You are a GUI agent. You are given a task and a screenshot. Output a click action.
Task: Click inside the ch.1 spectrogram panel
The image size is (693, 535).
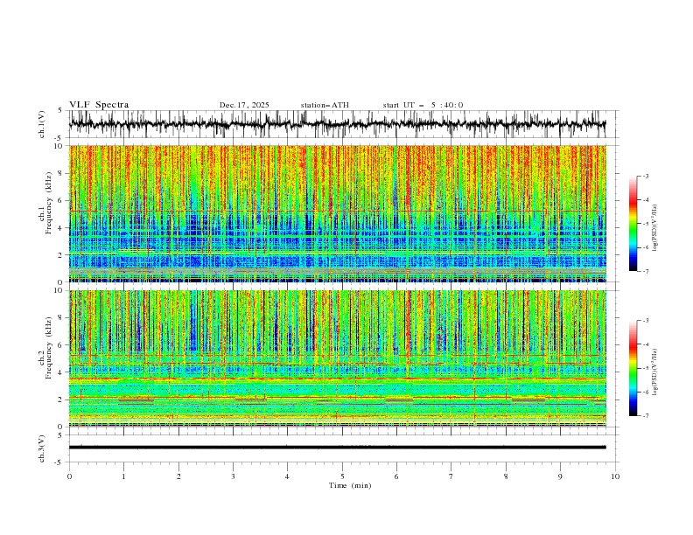pyautogui.click(x=337, y=213)
